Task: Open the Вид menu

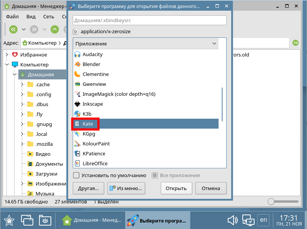Action: [x=31, y=17]
